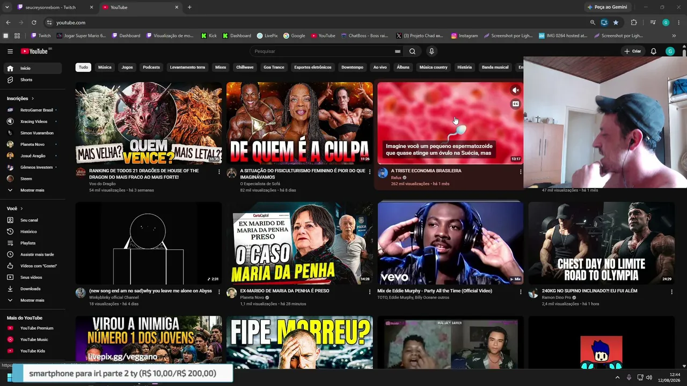Viewport: 687px width, 386px height.
Task: Open the taskbar volume icon
Action: click(x=649, y=377)
